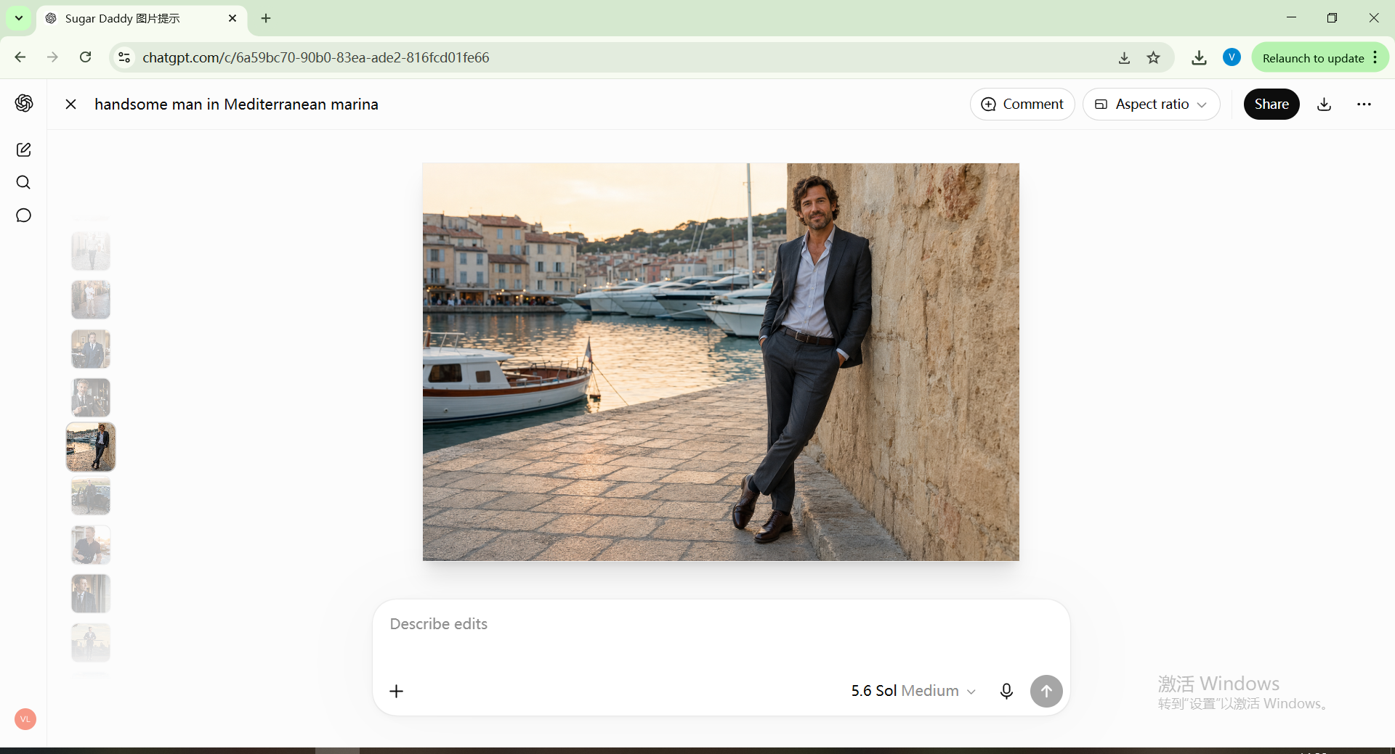
Task: Select the thumbnail directly above the highlighted one
Action: (x=91, y=398)
